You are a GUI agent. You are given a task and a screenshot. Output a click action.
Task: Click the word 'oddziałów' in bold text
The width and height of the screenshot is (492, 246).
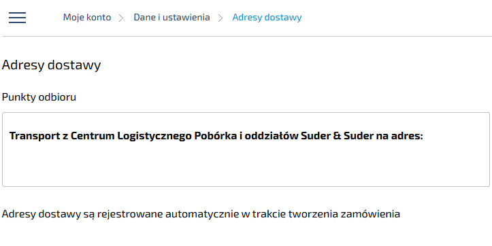[271, 136]
